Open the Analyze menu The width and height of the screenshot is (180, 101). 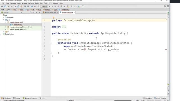point(24,3)
